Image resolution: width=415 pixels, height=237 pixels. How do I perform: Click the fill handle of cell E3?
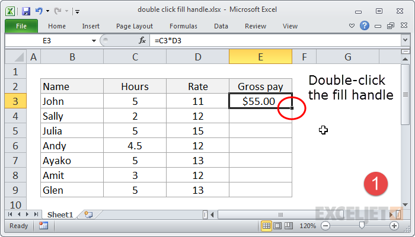(x=292, y=108)
